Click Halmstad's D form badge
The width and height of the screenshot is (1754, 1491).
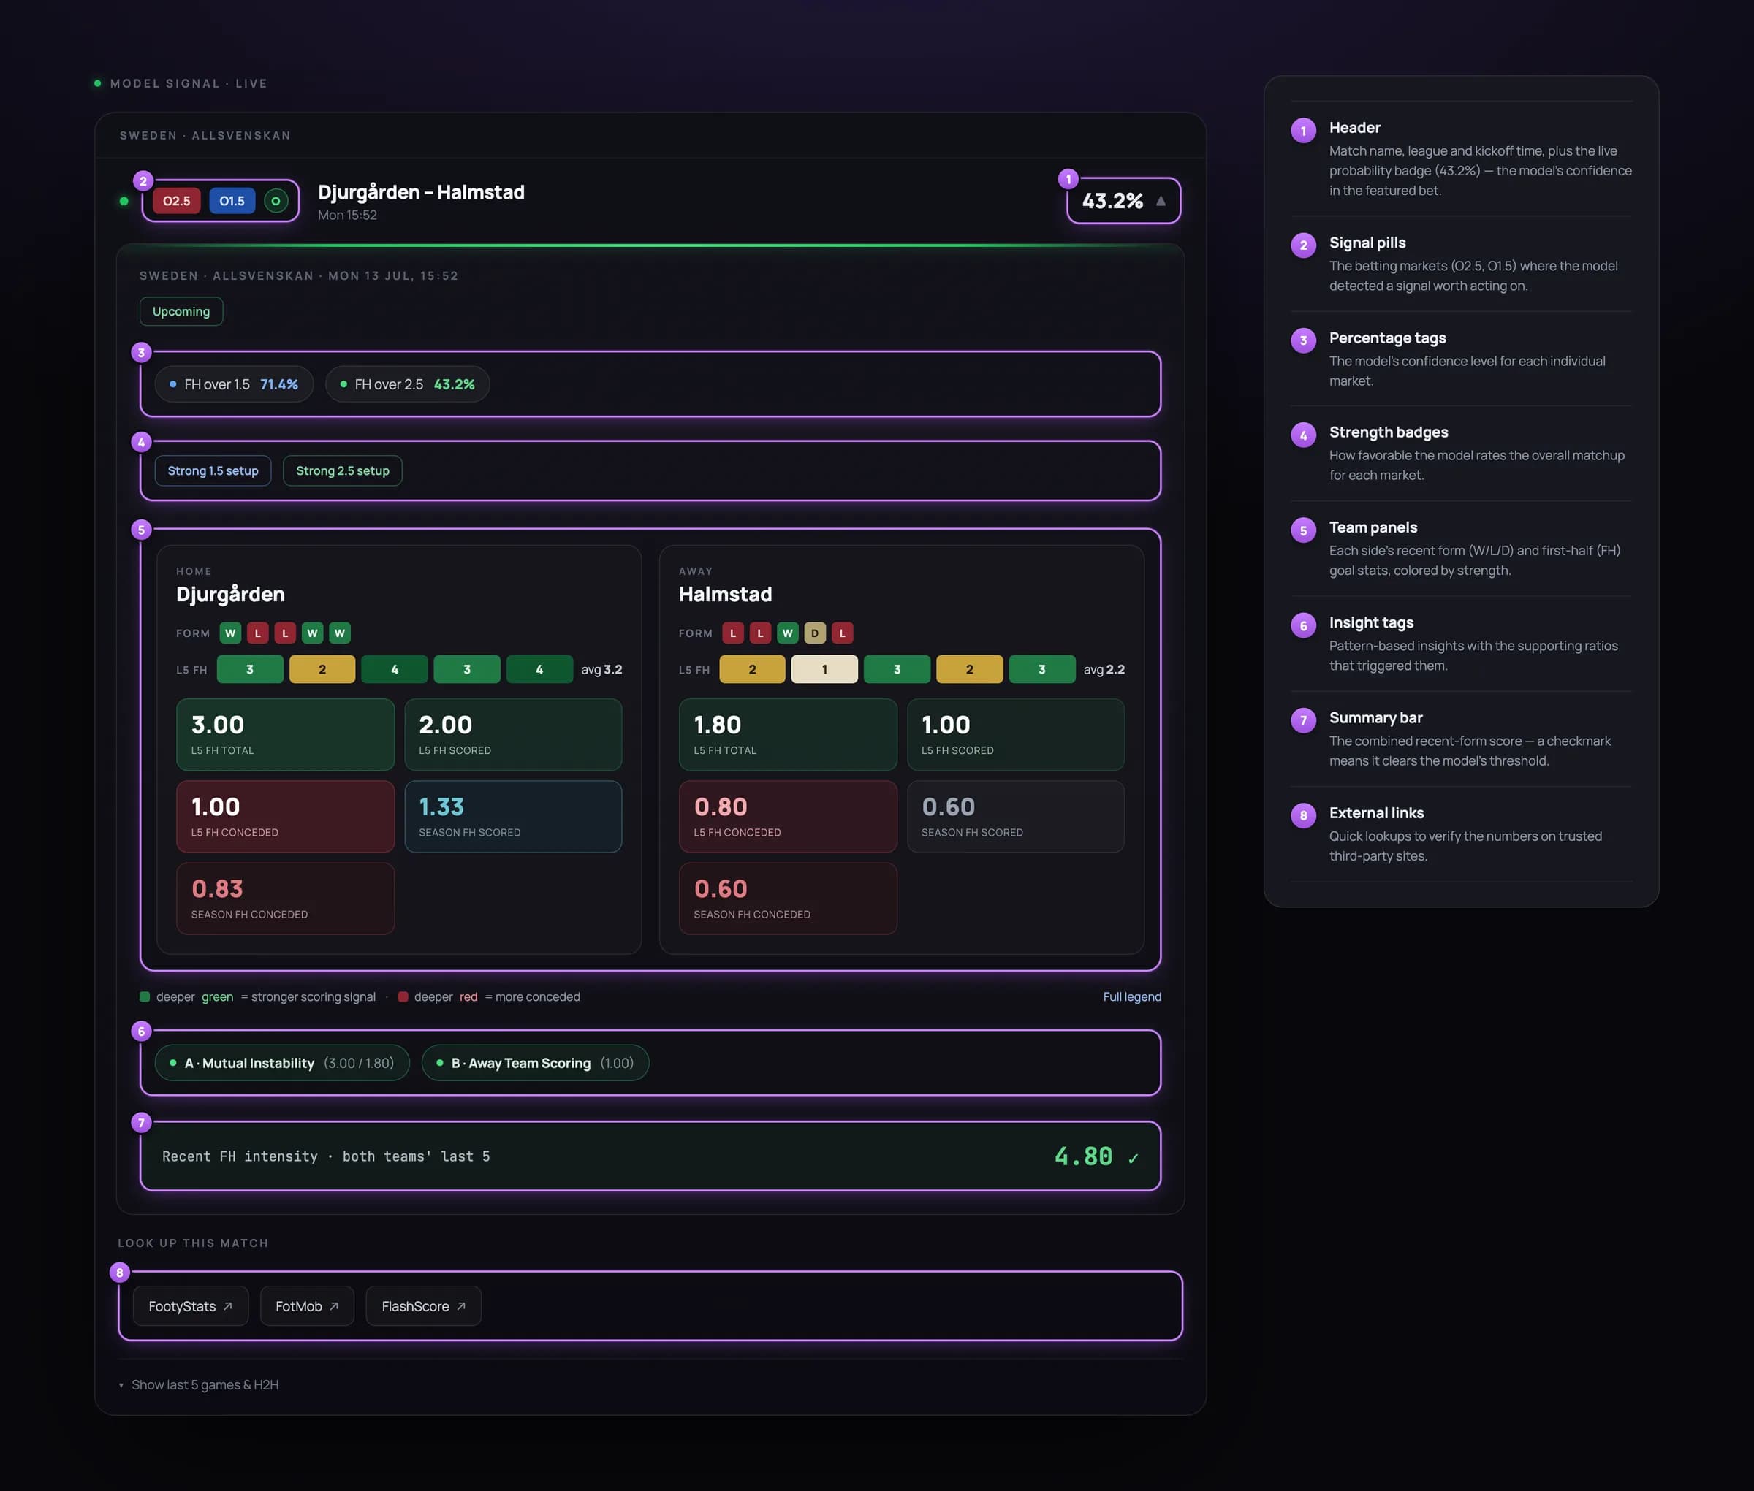click(x=816, y=633)
